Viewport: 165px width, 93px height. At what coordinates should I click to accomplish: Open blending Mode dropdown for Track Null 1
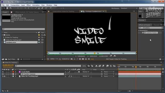click(x=86, y=72)
